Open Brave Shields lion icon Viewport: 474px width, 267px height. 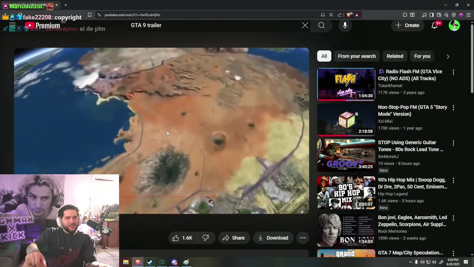349,15
